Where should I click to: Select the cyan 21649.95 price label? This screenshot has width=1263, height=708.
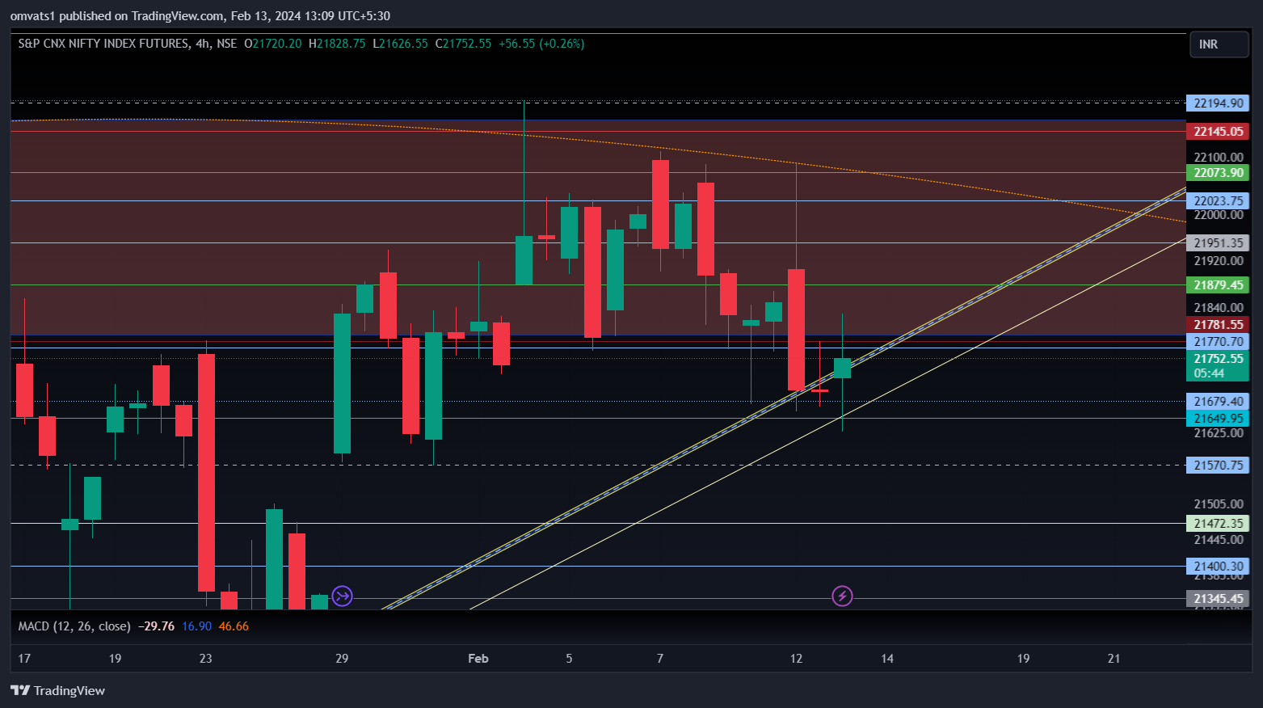[x=1218, y=419]
